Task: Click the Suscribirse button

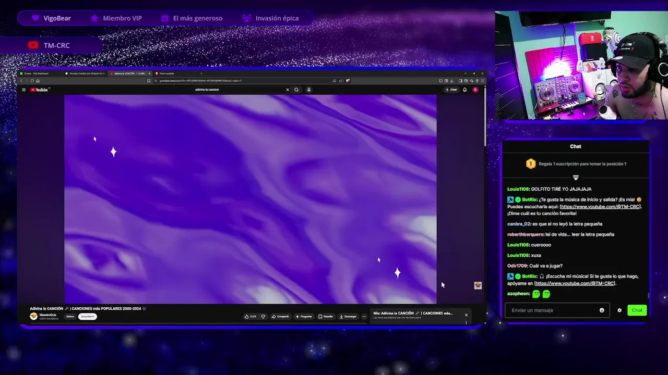Action: pyautogui.click(x=88, y=316)
